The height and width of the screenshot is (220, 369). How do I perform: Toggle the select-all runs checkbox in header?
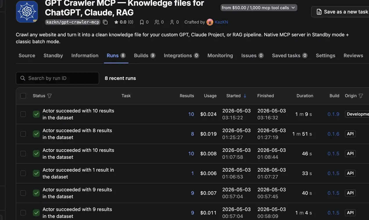pos(23,96)
